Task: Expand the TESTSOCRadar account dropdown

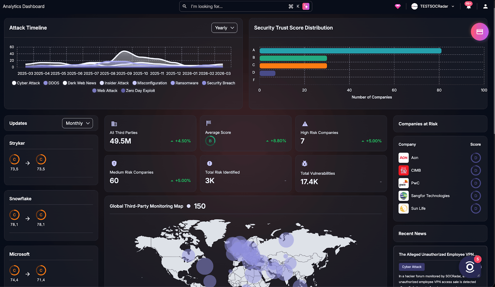Action: [x=432, y=6]
